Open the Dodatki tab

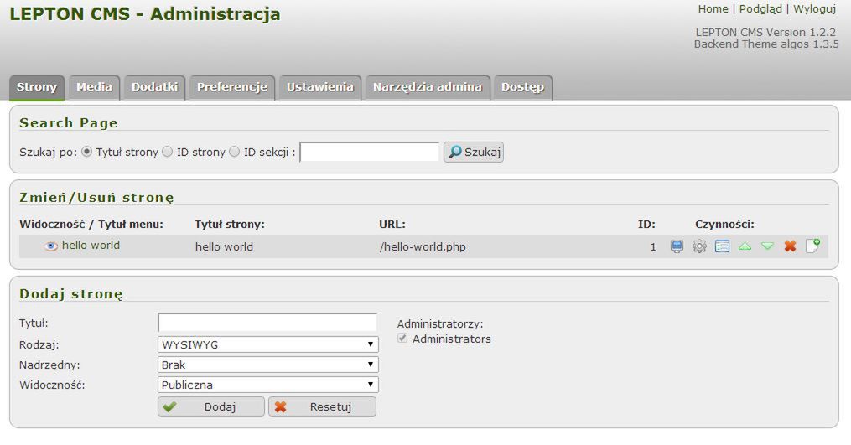pos(154,87)
